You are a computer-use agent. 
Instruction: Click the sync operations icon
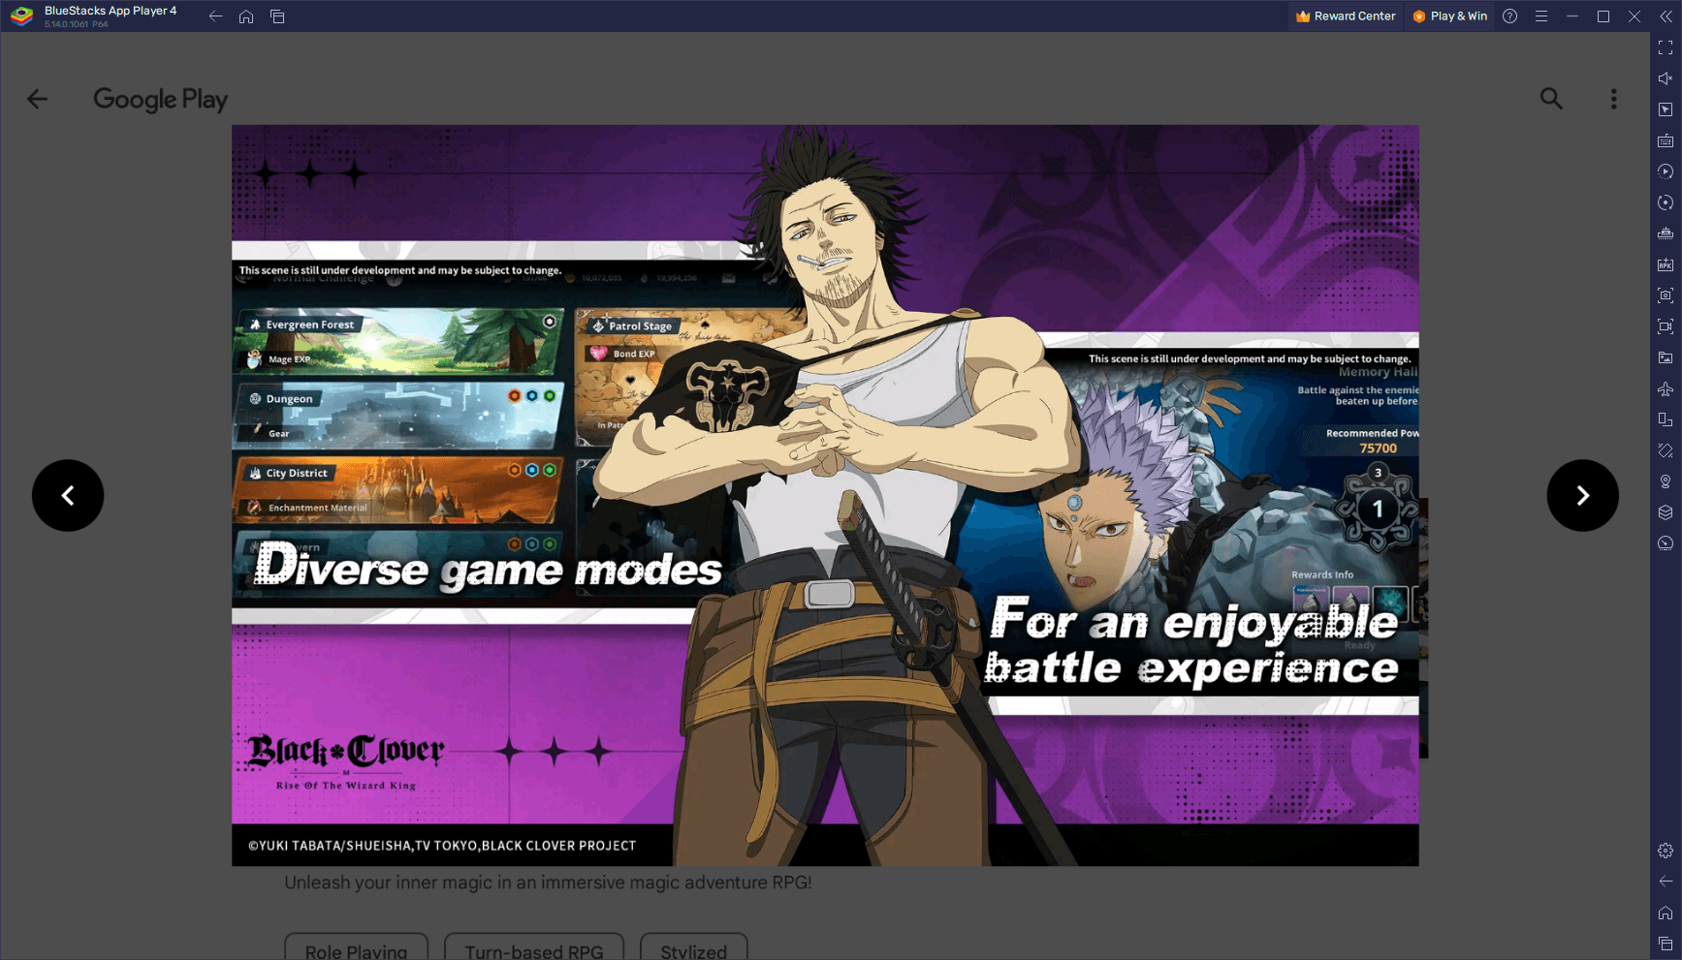[1666, 202]
